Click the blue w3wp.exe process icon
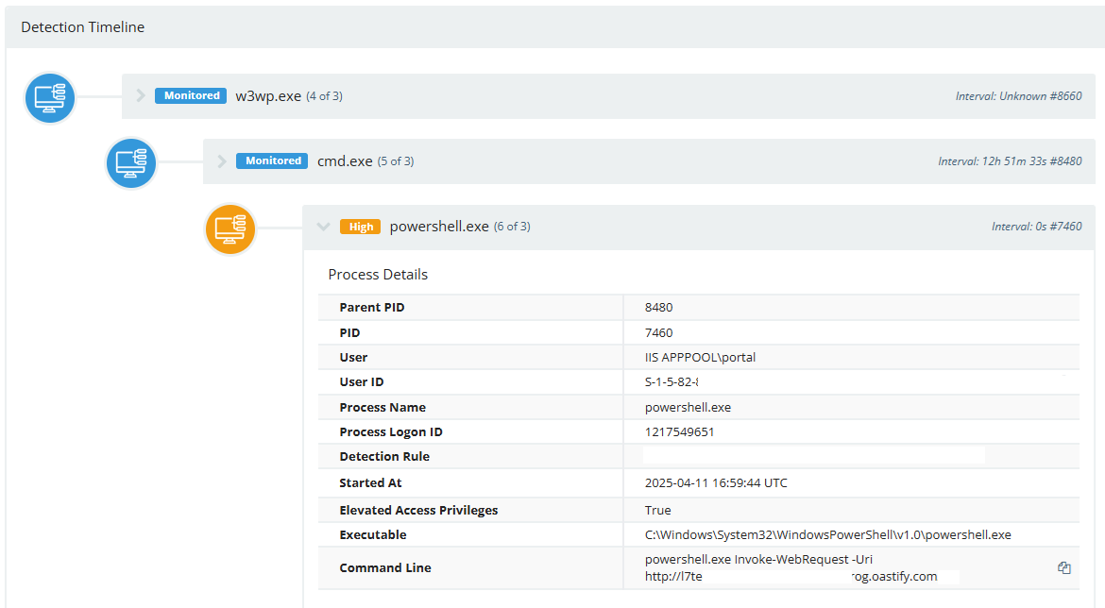 pos(50,98)
